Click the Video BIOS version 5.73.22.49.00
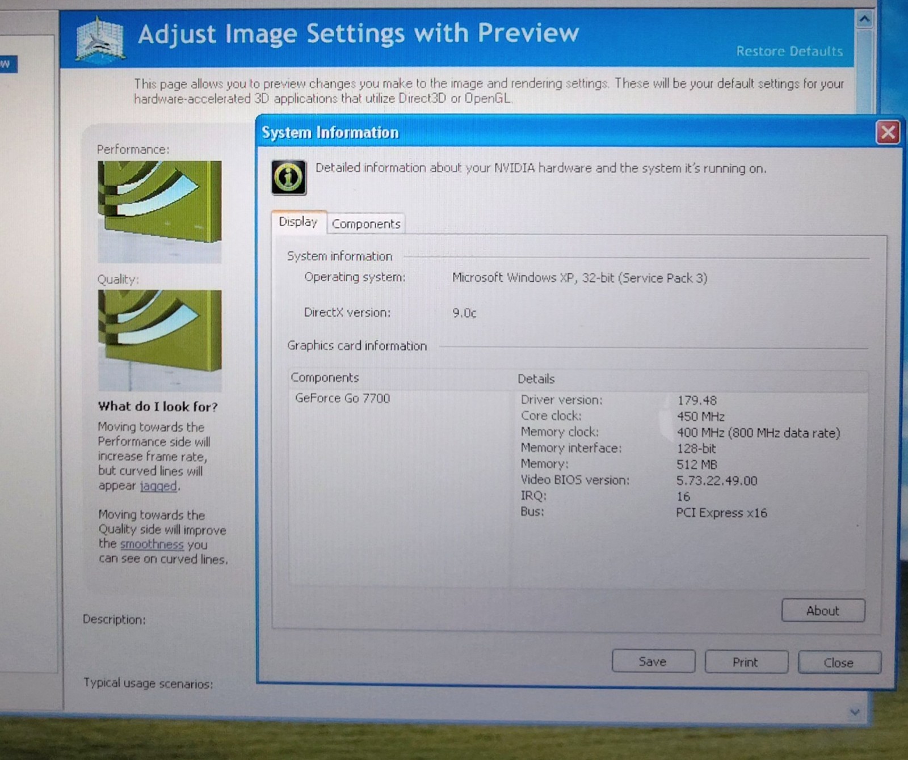The height and width of the screenshot is (760, 908). (717, 480)
